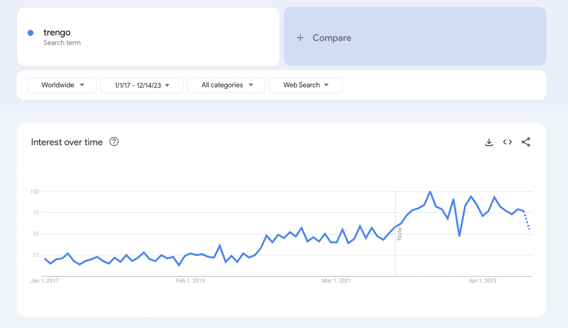Click the Jan 1, 2017 axis label
The height and width of the screenshot is (328, 568).
(x=45, y=281)
